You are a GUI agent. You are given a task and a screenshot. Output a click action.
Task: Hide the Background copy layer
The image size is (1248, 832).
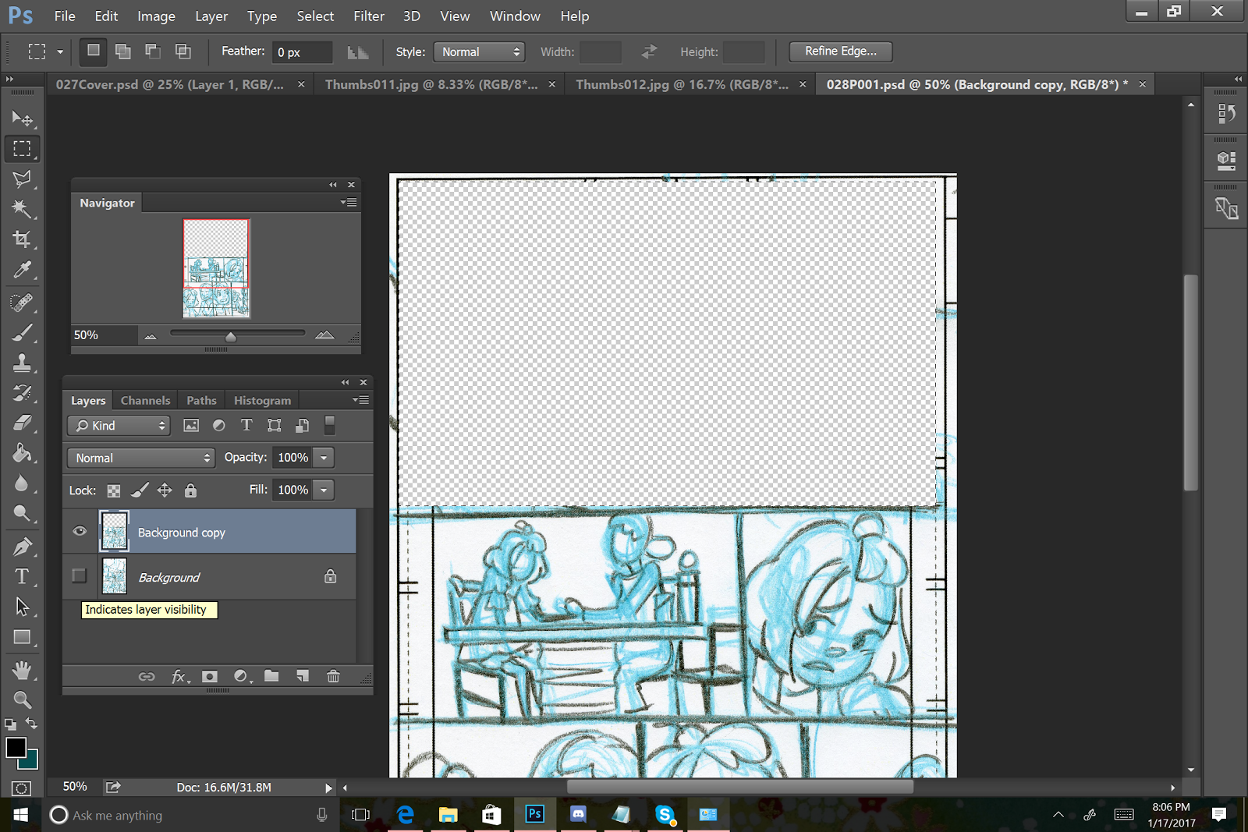point(80,532)
